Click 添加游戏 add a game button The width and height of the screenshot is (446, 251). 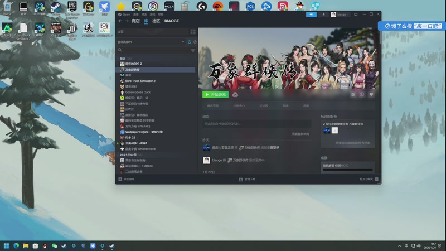[x=127, y=179]
